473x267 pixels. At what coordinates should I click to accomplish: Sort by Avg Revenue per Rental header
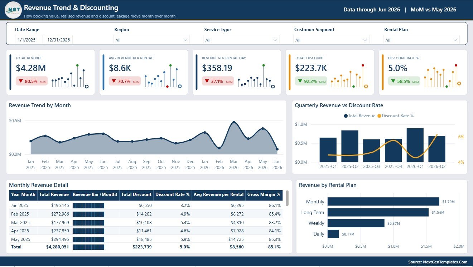[218, 195]
